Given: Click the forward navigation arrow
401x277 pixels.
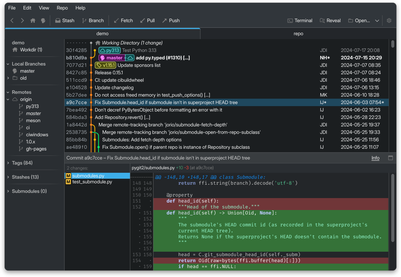Looking at the screenshot, I should click(x=22, y=21).
